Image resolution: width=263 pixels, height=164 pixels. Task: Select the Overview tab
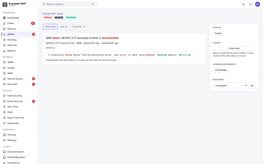50,27
